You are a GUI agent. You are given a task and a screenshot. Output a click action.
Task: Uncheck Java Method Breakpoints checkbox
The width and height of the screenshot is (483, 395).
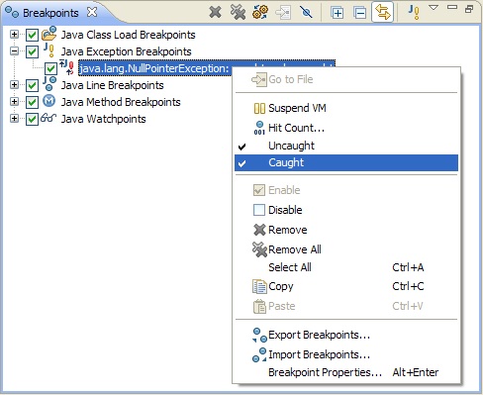point(32,102)
